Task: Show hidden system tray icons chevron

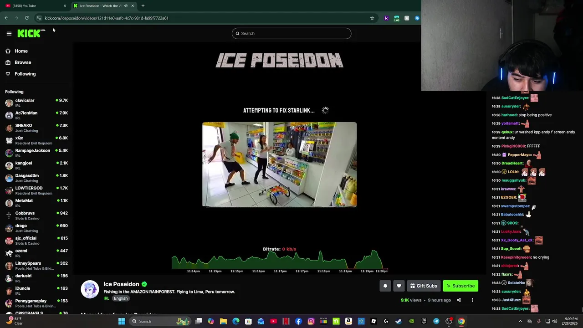Action: coord(521,322)
